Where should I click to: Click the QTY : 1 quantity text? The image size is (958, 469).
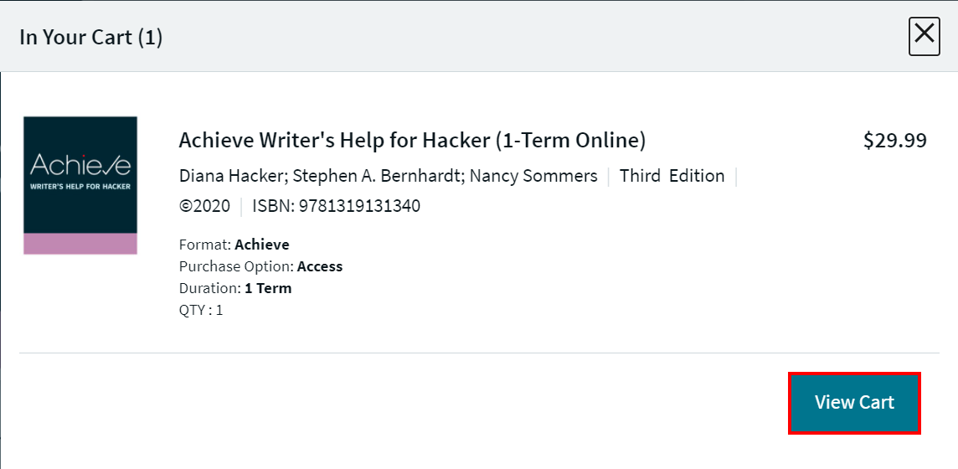pos(201,310)
